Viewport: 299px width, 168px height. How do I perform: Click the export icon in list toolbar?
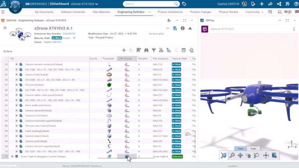click(191, 50)
